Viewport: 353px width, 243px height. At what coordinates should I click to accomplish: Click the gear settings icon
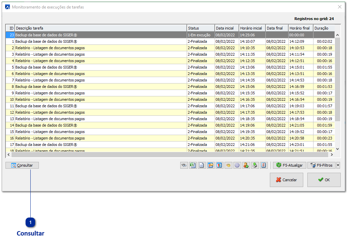237,165
